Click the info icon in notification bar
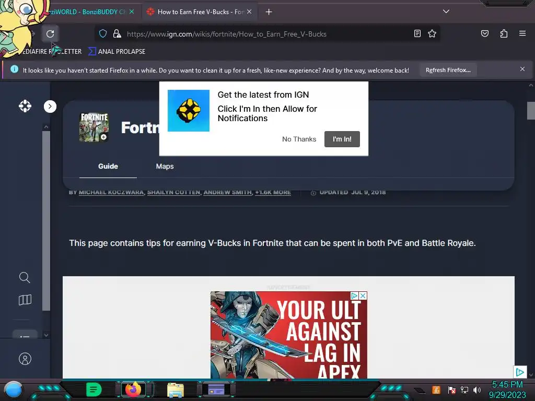The image size is (535, 401). point(14,69)
